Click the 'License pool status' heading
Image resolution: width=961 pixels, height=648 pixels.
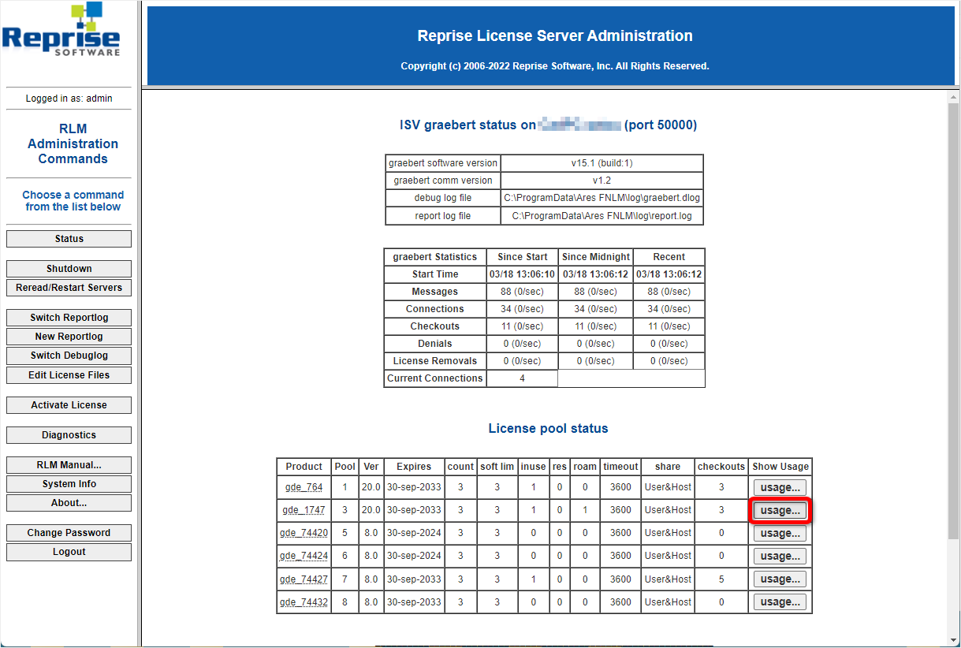point(548,429)
